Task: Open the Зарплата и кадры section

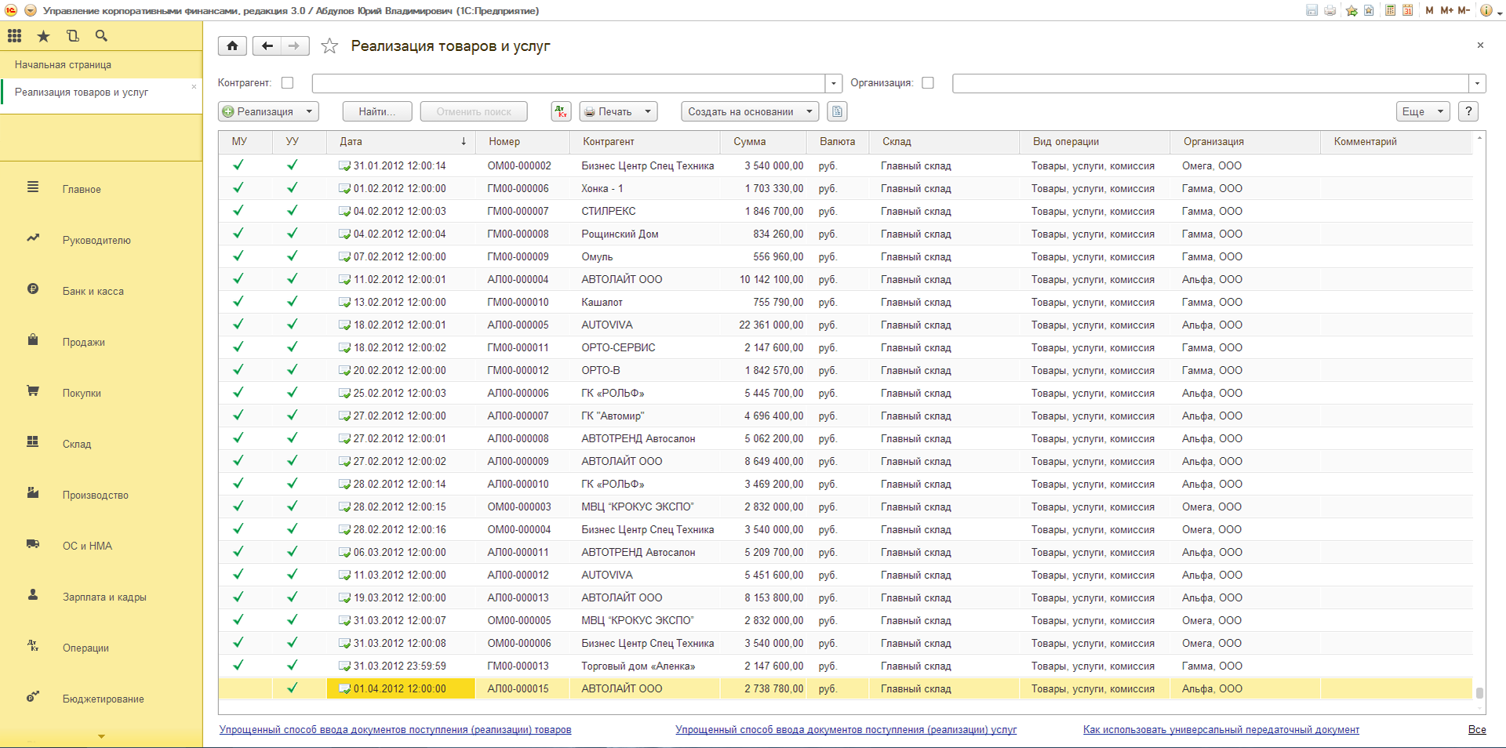Action: tap(104, 597)
